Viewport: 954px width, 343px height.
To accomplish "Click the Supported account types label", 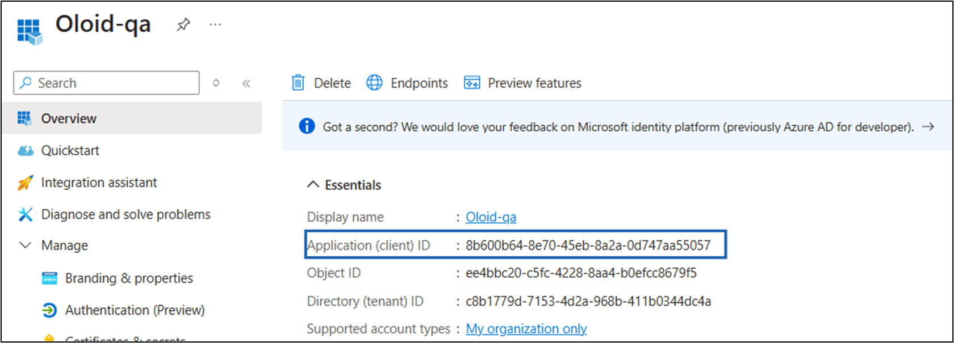I will click(378, 329).
